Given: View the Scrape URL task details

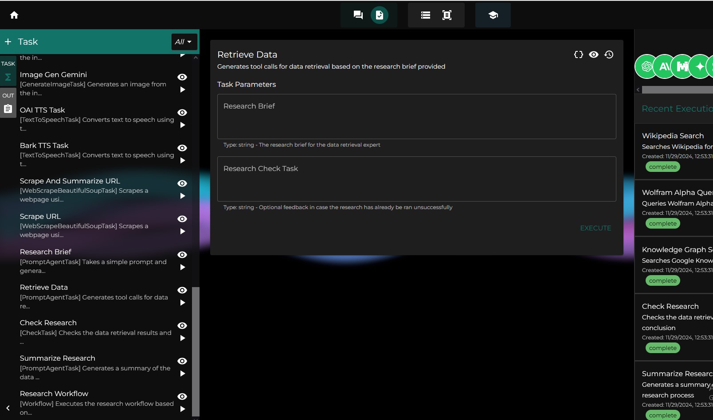Looking at the screenshot, I should tap(182, 219).
